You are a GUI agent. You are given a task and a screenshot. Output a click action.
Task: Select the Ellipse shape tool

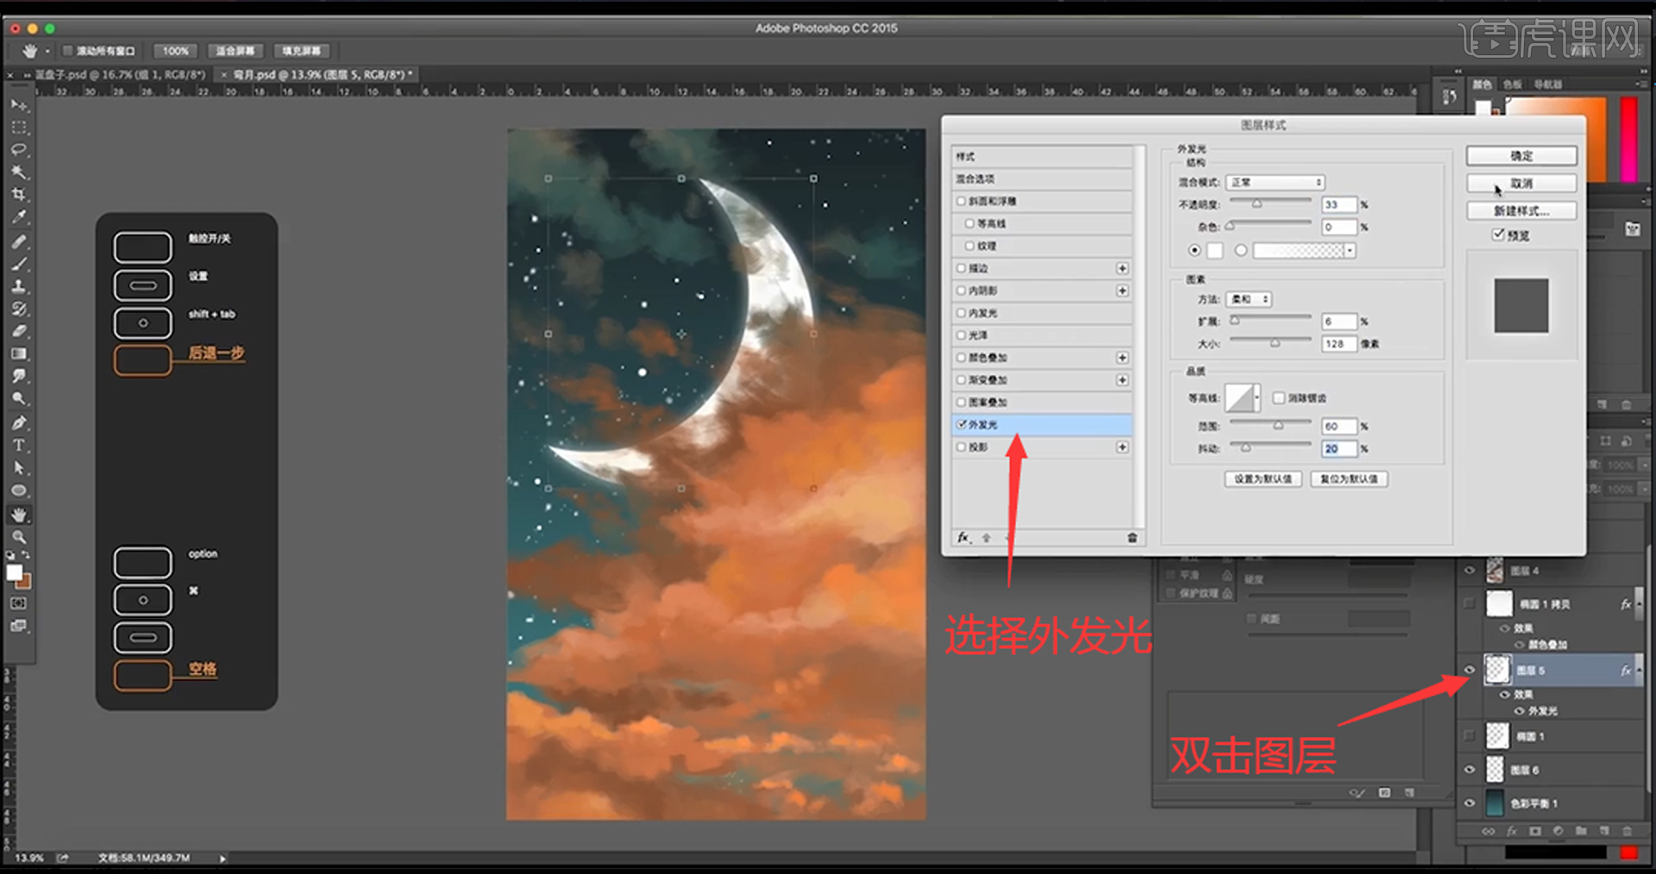tap(19, 490)
